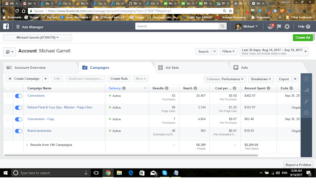This screenshot has height=189, width=316.
Task: Open the charts icon in right sidebar
Action: (307, 90)
